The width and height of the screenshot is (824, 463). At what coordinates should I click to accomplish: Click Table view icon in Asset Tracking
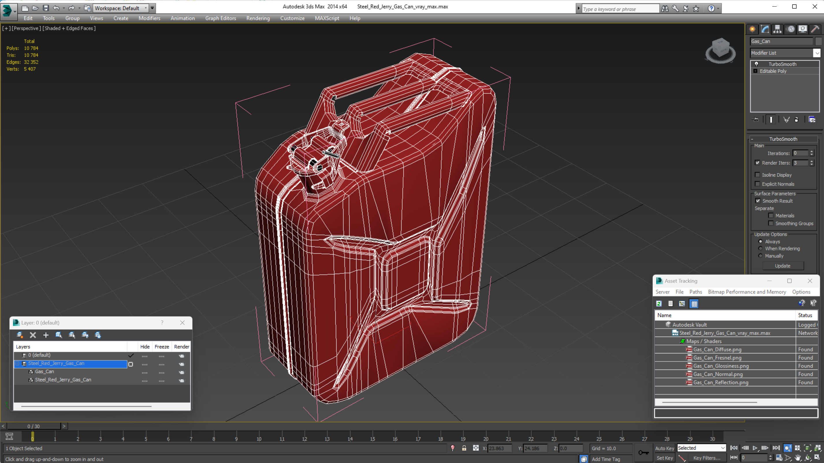pos(694,303)
